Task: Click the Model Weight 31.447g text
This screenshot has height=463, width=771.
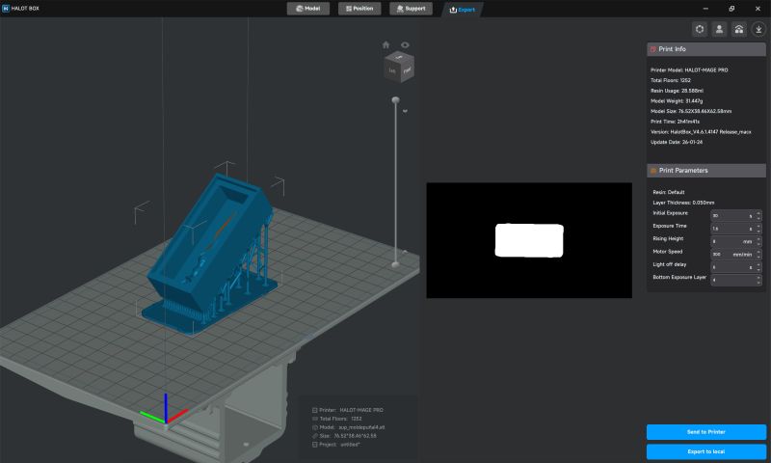Action: [677, 101]
